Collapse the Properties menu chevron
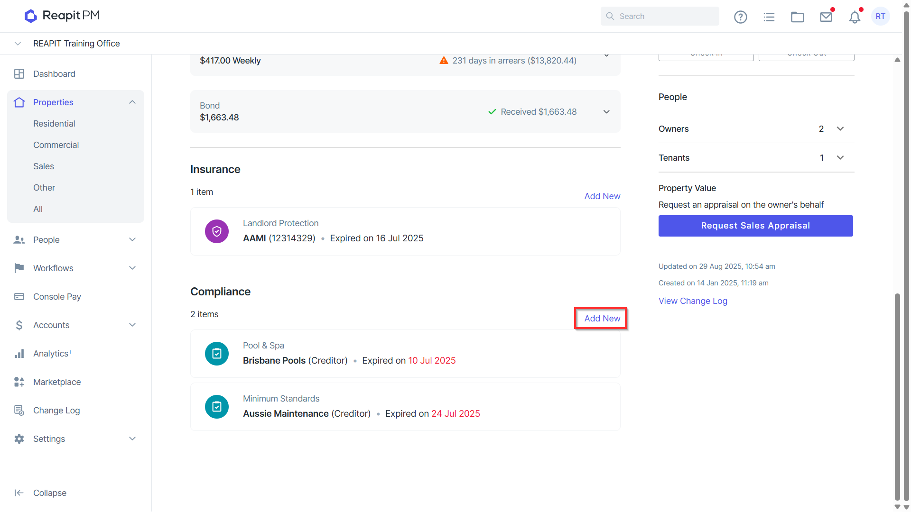 click(132, 102)
